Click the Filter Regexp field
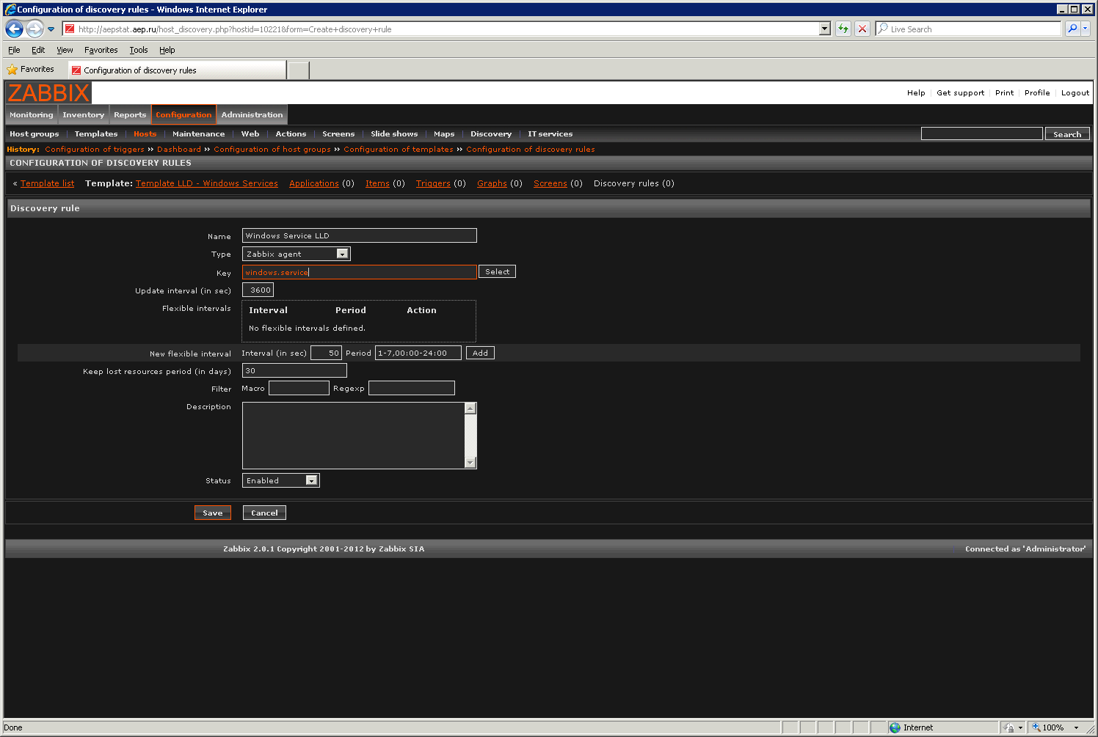This screenshot has width=1098, height=737. point(412,388)
